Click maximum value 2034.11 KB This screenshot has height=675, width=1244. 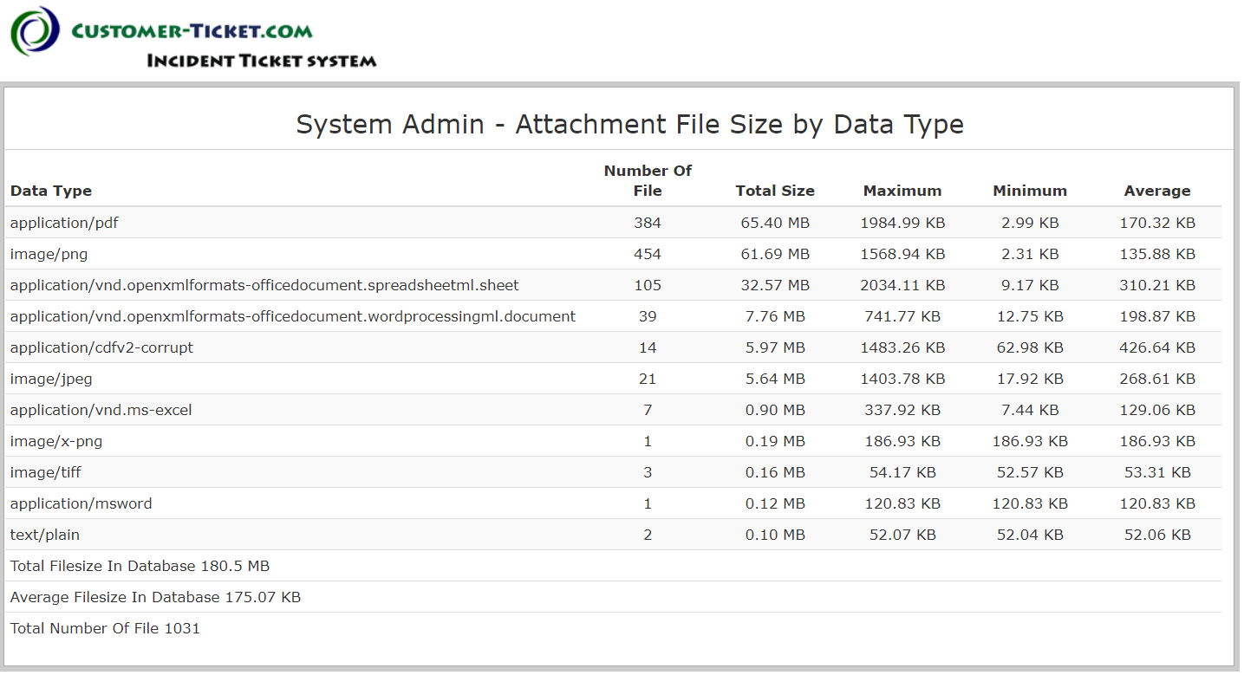coord(902,285)
